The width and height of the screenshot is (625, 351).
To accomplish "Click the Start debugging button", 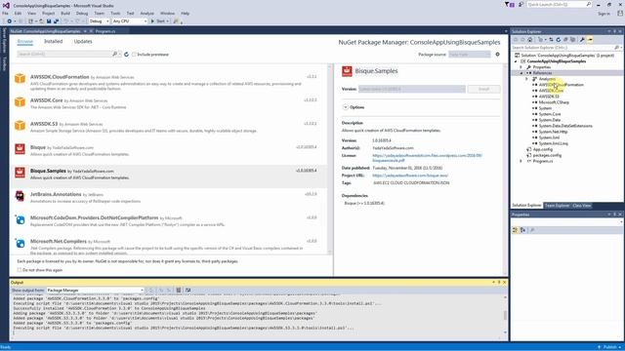I will [x=159, y=21].
